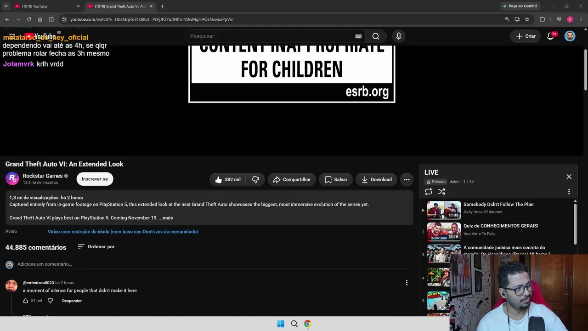Click the playlist panel scrollbar
588x331 pixels.
point(575,223)
